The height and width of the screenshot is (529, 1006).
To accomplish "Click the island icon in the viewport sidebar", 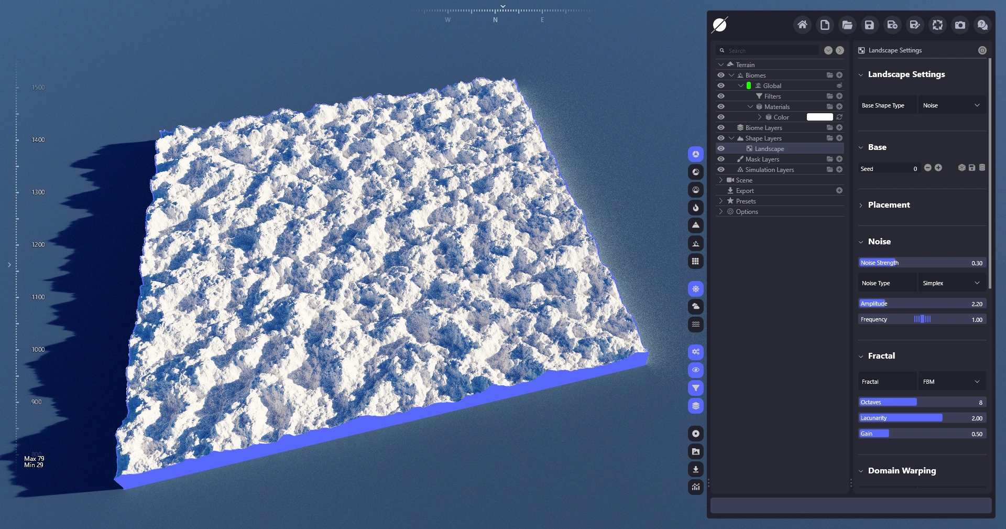I will [x=696, y=243].
